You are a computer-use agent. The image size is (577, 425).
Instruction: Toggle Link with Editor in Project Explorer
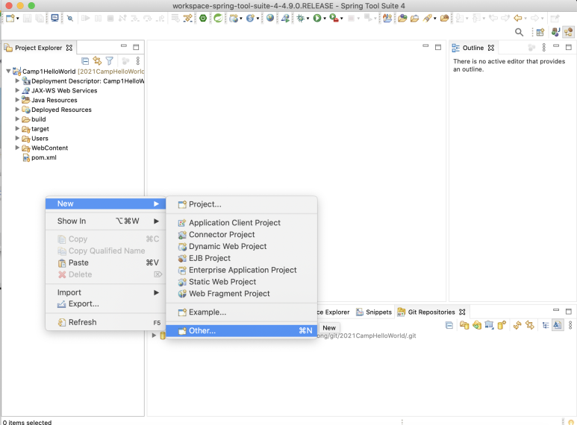pos(97,60)
